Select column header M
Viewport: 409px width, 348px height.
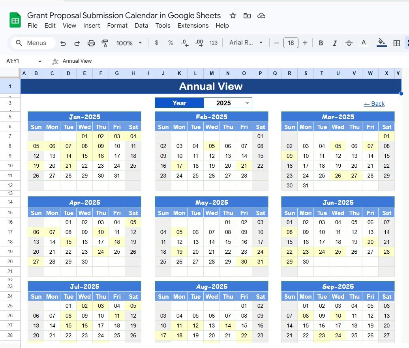click(212, 73)
